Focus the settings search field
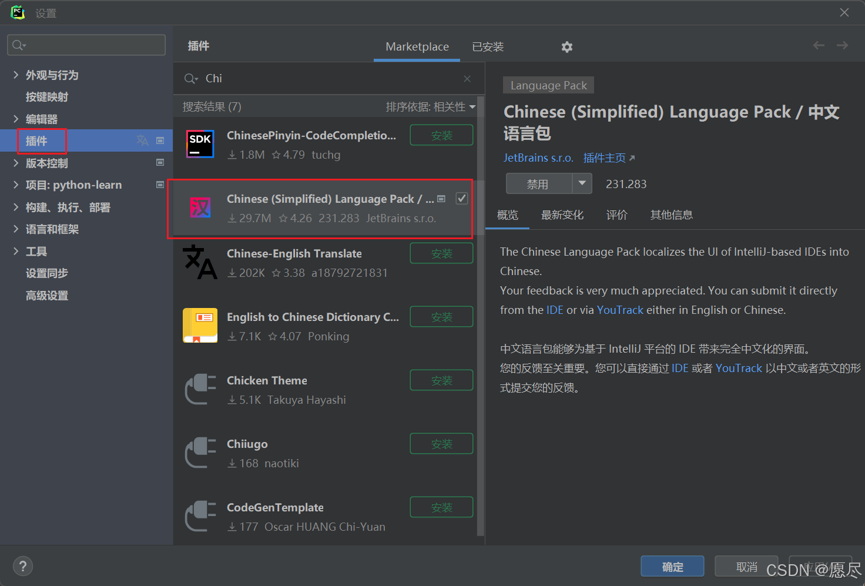Viewport: 865px width, 586px height. coord(86,45)
